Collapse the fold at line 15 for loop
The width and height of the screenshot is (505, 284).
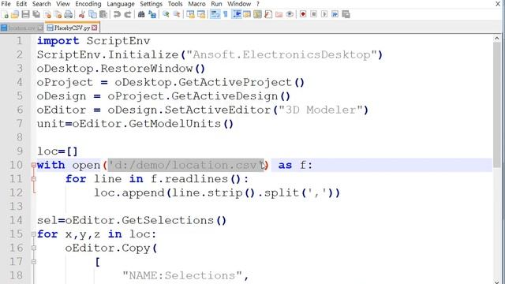pyautogui.click(x=34, y=234)
